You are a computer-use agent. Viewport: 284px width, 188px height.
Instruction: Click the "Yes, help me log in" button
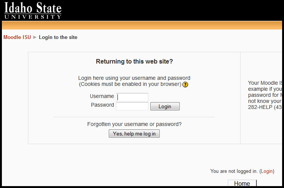[x=134, y=134]
